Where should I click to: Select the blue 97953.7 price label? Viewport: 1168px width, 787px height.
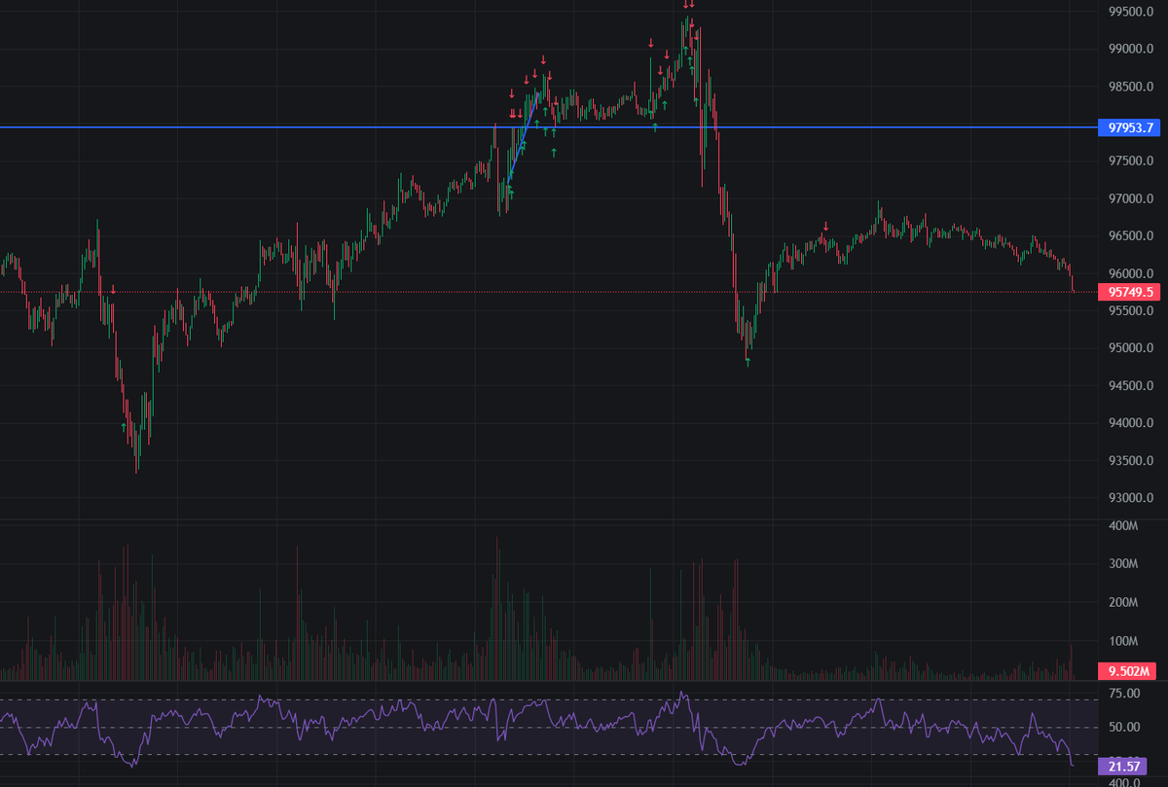point(1129,127)
